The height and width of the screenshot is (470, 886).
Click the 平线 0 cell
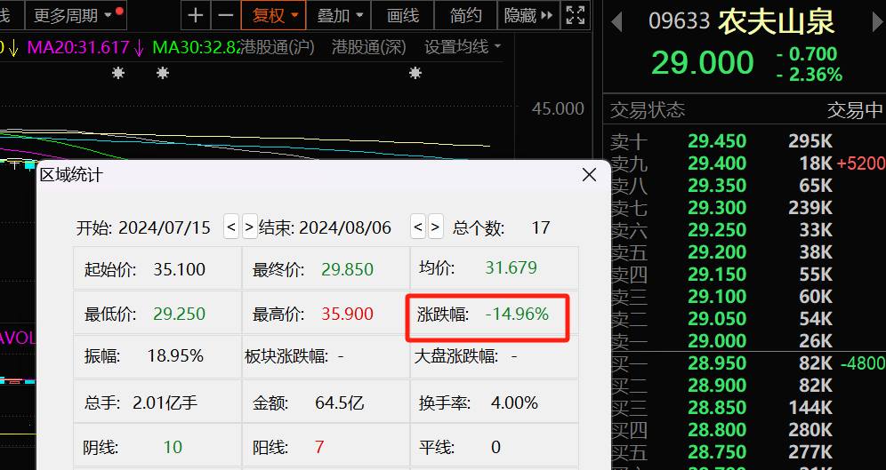click(495, 446)
